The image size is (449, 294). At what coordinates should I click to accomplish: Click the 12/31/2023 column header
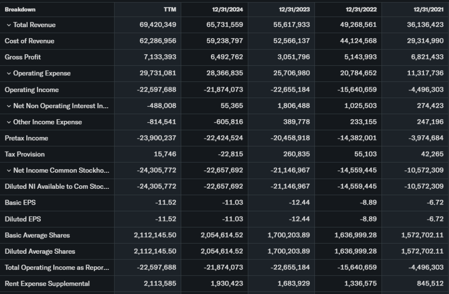(x=294, y=9)
